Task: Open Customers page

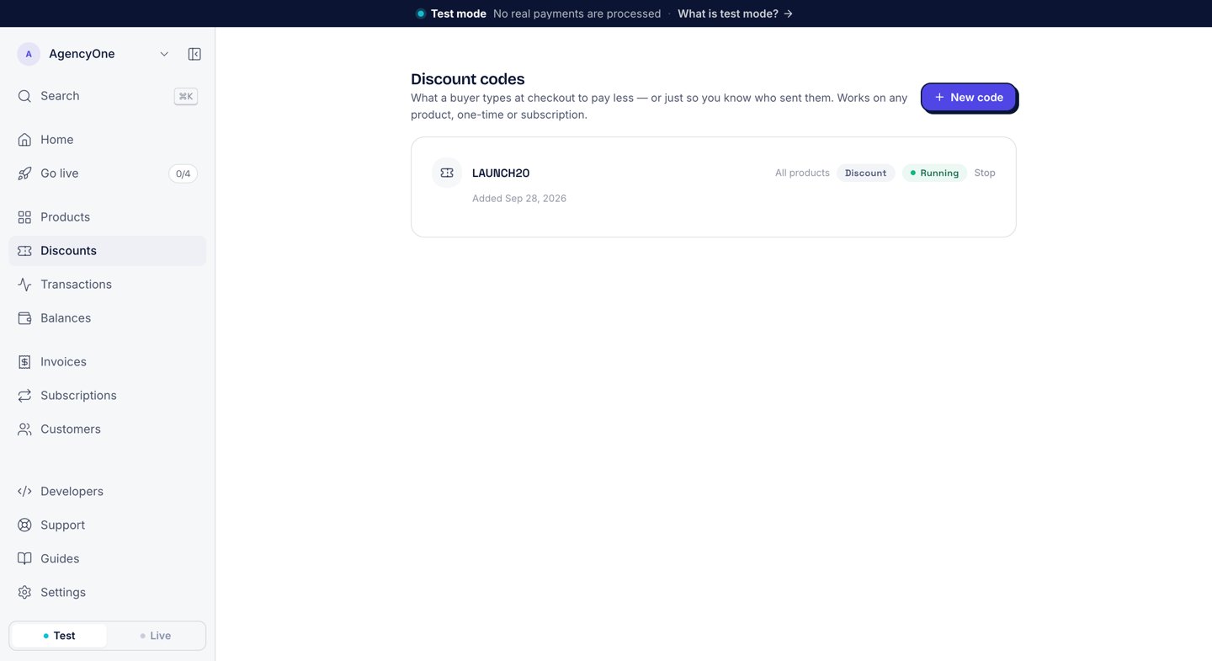Action: 107,429
